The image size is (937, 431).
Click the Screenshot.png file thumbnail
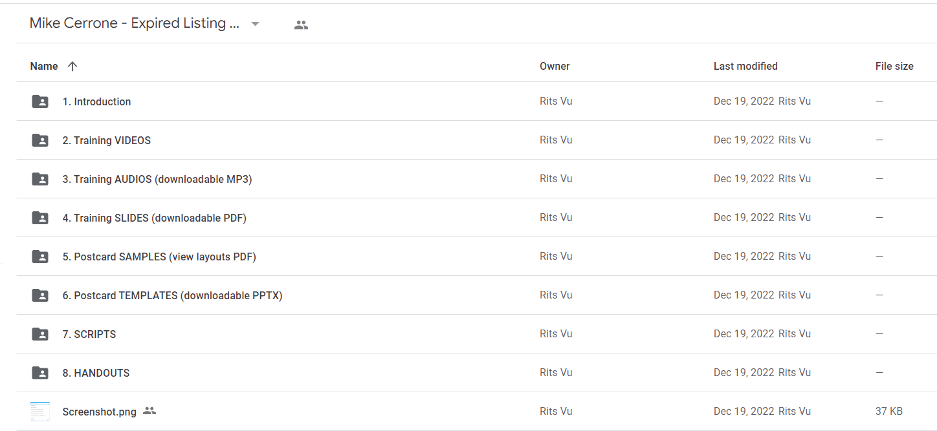tap(40, 412)
